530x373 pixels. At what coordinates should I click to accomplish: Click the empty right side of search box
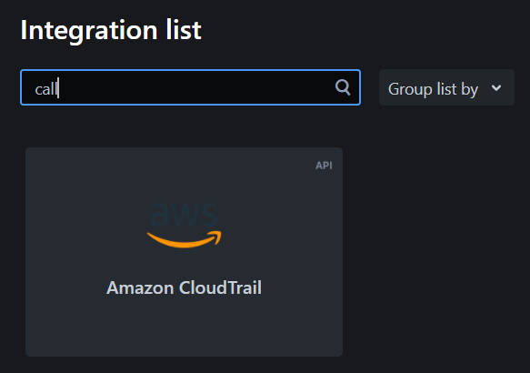click(x=196, y=87)
